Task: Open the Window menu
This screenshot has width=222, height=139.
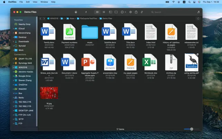Action: point(44,2)
